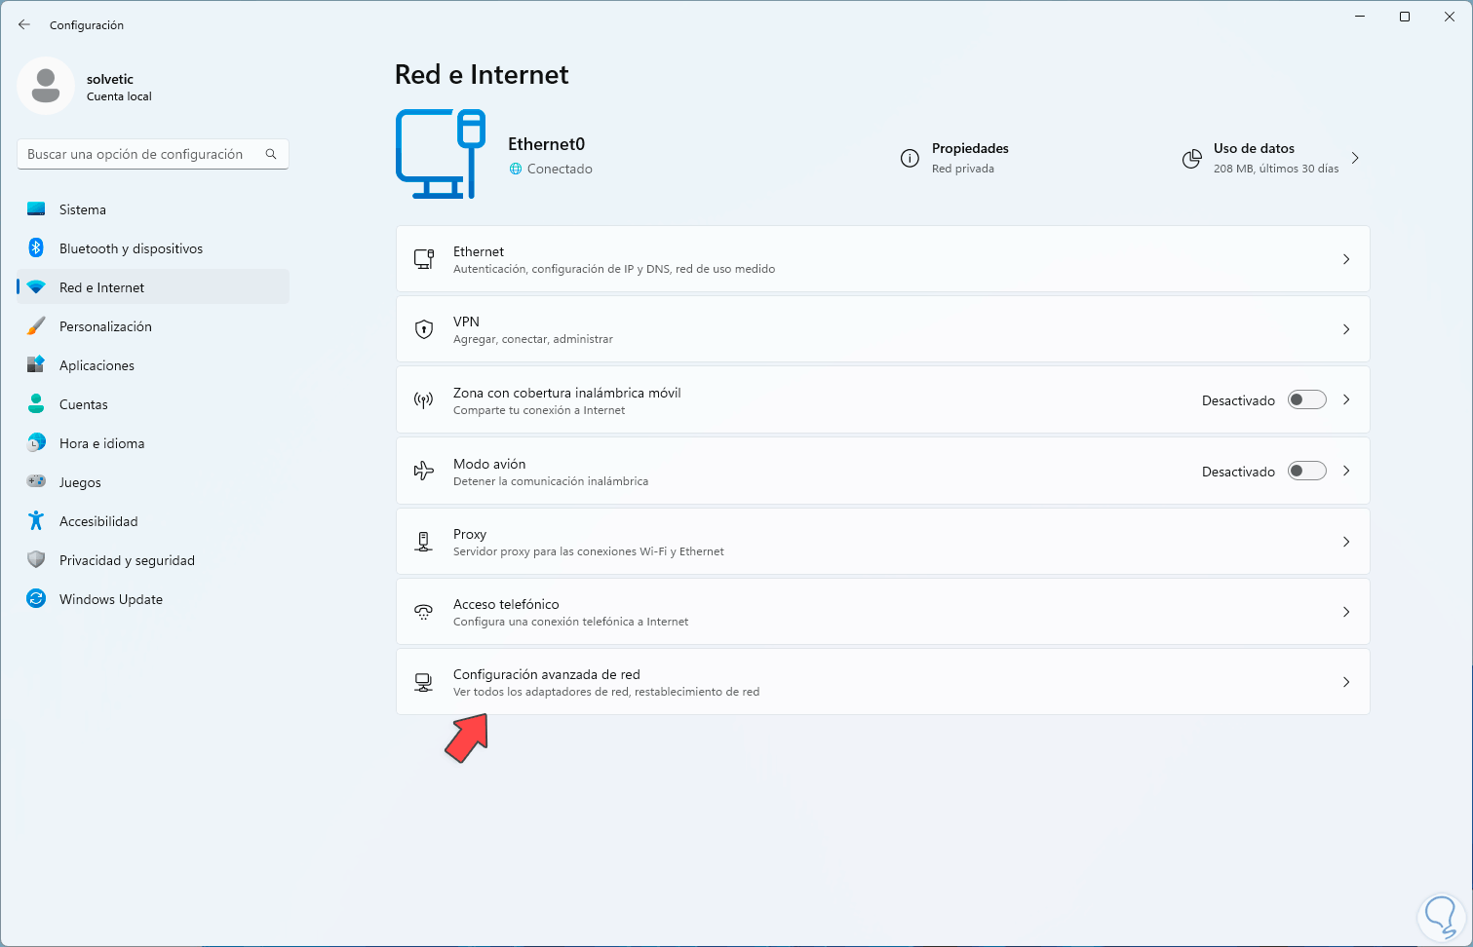Open Proxy server settings
This screenshot has height=947, width=1473.
[883, 542]
